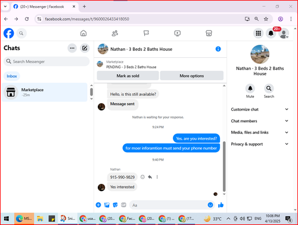Open Pages flag icon
The width and height of the screenshot is (298, 225).
coord(146,33)
